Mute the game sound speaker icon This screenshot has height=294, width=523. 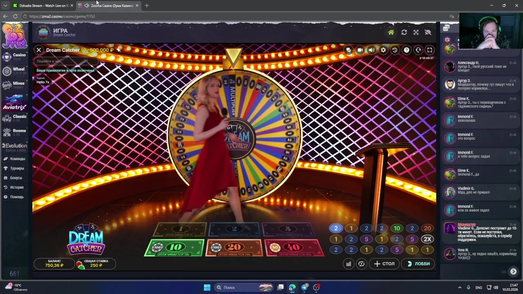tap(371, 50)
